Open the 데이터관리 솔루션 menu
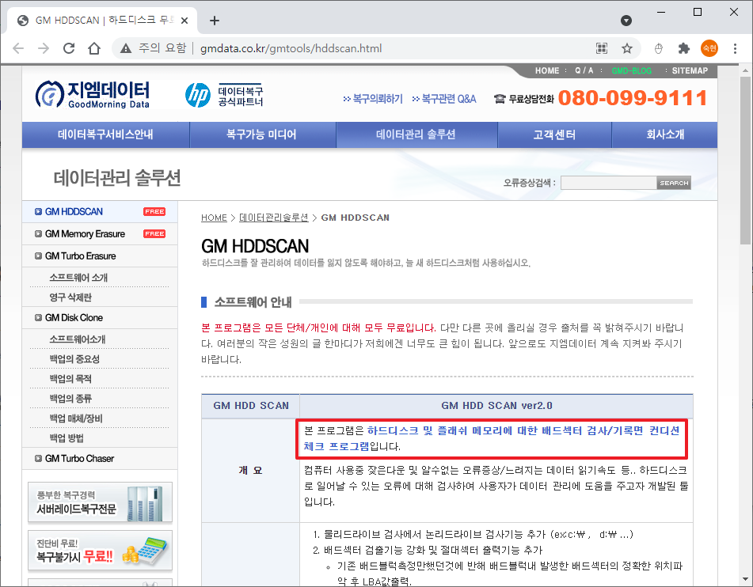 tap(416, 134)
